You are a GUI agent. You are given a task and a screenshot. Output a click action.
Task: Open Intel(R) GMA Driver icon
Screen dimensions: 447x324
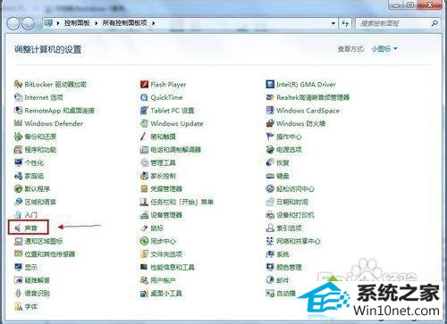point(270,84)
